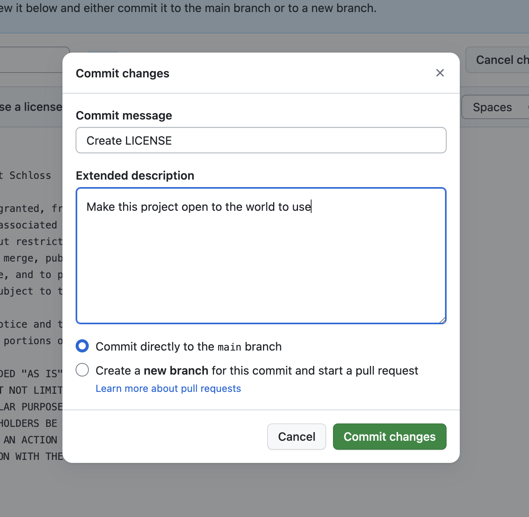Click the 'Commit directly to the main branch' label text
The height and width of the screenshot is (517, 529).
coord(188,346)
